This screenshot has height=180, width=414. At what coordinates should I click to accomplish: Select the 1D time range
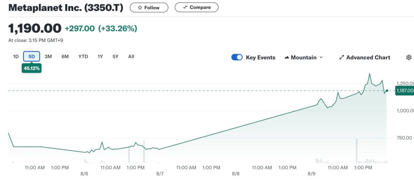[x=16, y=57]
